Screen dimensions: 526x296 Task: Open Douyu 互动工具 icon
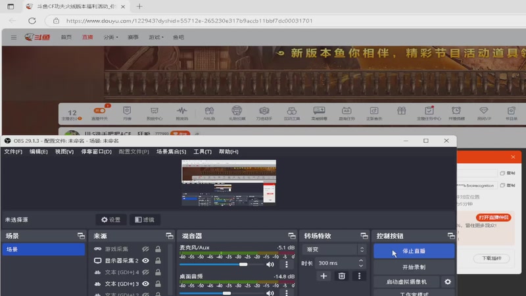(291, 113)
